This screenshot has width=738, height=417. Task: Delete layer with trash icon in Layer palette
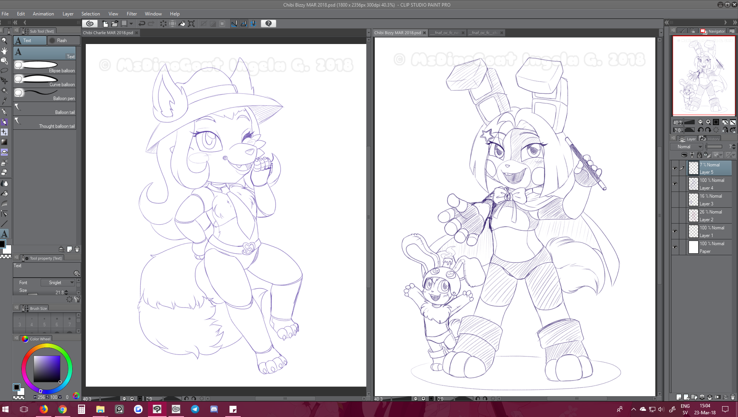click(733, 397)
